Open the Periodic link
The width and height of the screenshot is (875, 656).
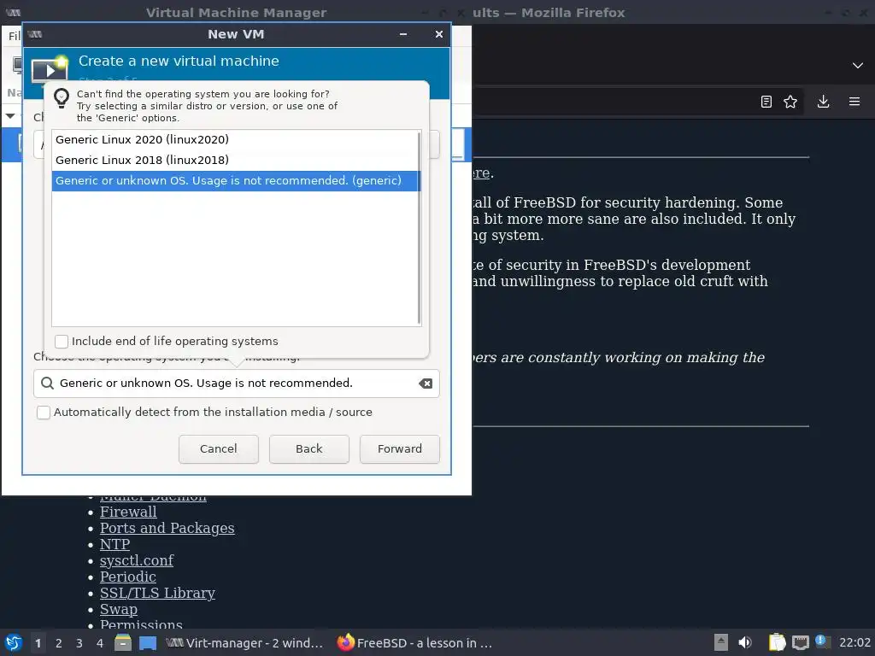[x=128, y=577]
